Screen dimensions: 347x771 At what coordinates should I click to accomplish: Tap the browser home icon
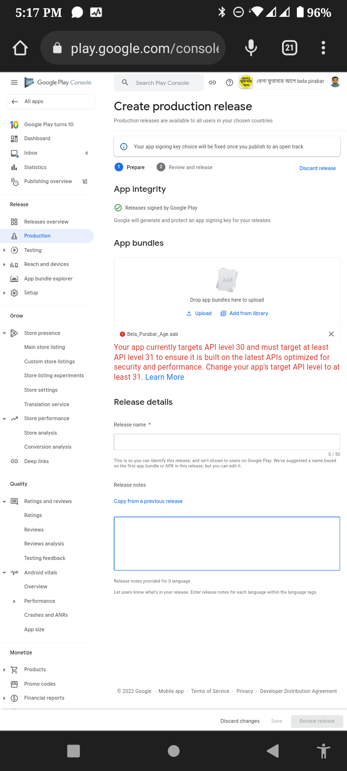point(20,48)
